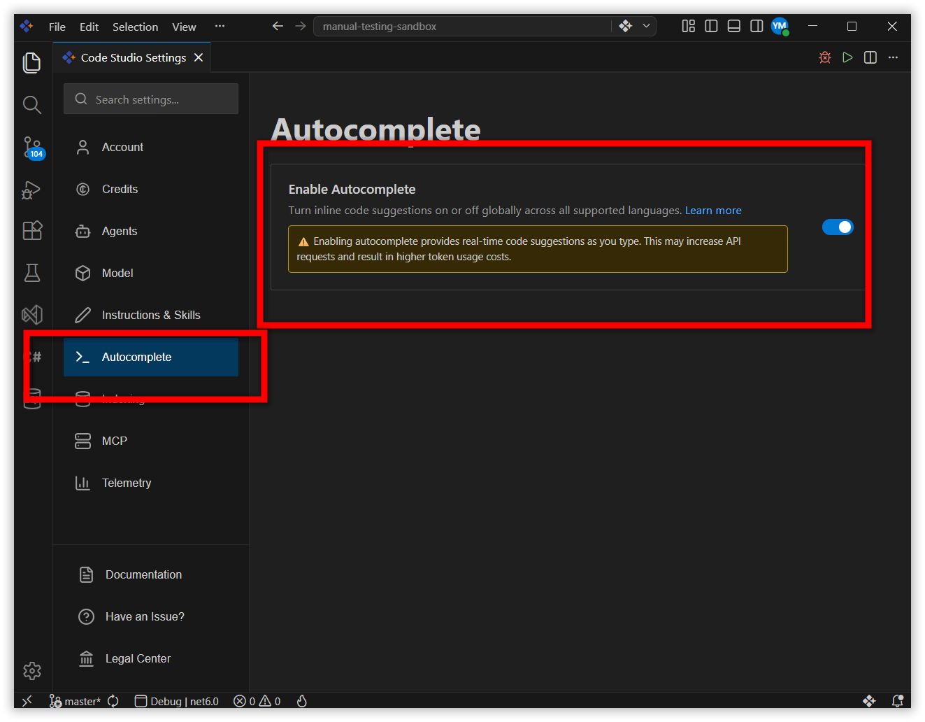Viewport: 925px width, 722px height.
Task: Toggle the primary side bar
Action: tap(711, 26)
